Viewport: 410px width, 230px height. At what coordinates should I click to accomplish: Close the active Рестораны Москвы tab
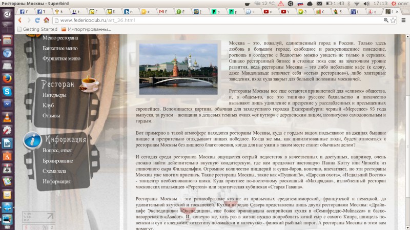(397, 11)
